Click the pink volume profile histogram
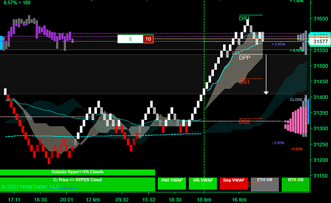Image resolution: width=331 pixels, height=203 pixels. 296,121
